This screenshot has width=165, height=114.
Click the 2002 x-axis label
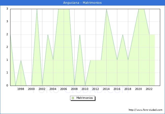point(42,89)
